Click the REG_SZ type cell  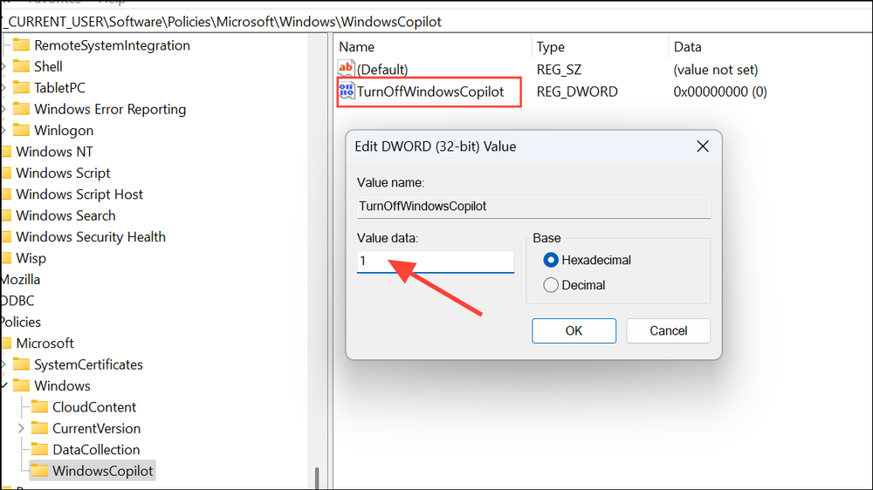(x=559, y=70)
